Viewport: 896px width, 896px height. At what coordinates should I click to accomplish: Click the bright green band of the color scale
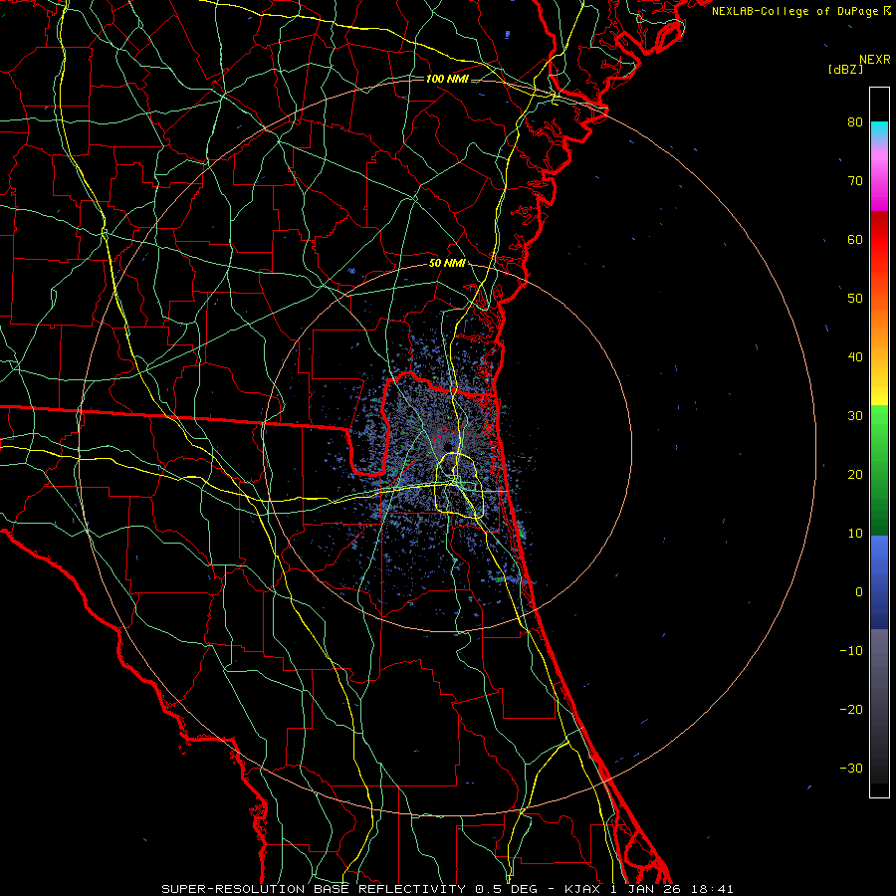pos(879,423)
